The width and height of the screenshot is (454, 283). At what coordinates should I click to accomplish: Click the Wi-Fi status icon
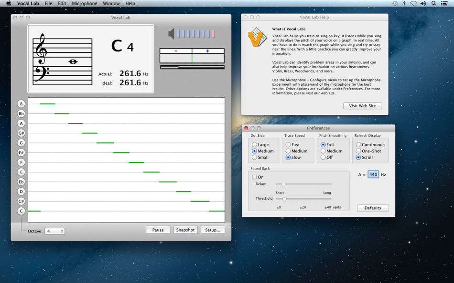(x=414, y=3)
